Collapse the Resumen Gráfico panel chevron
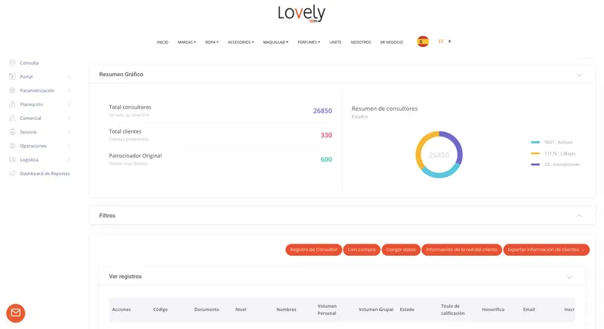This screenshot has width=604, height=329. (579, 75)
